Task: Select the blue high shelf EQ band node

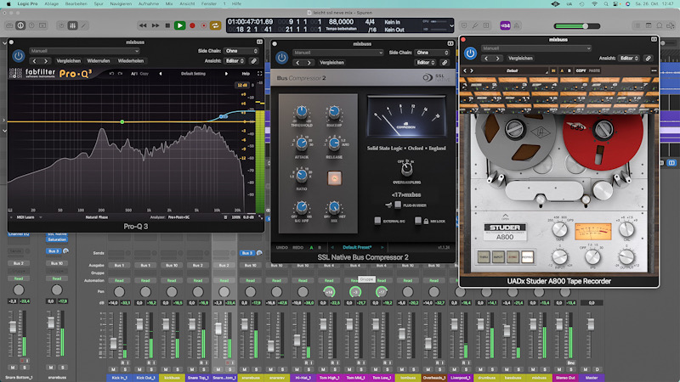Action: point(223,116)
